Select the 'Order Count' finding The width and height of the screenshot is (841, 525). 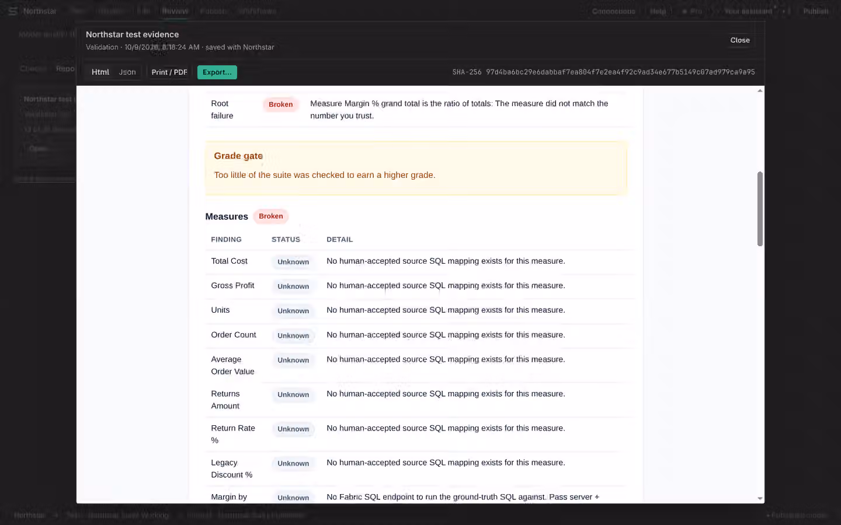click(x=234, y=335)
